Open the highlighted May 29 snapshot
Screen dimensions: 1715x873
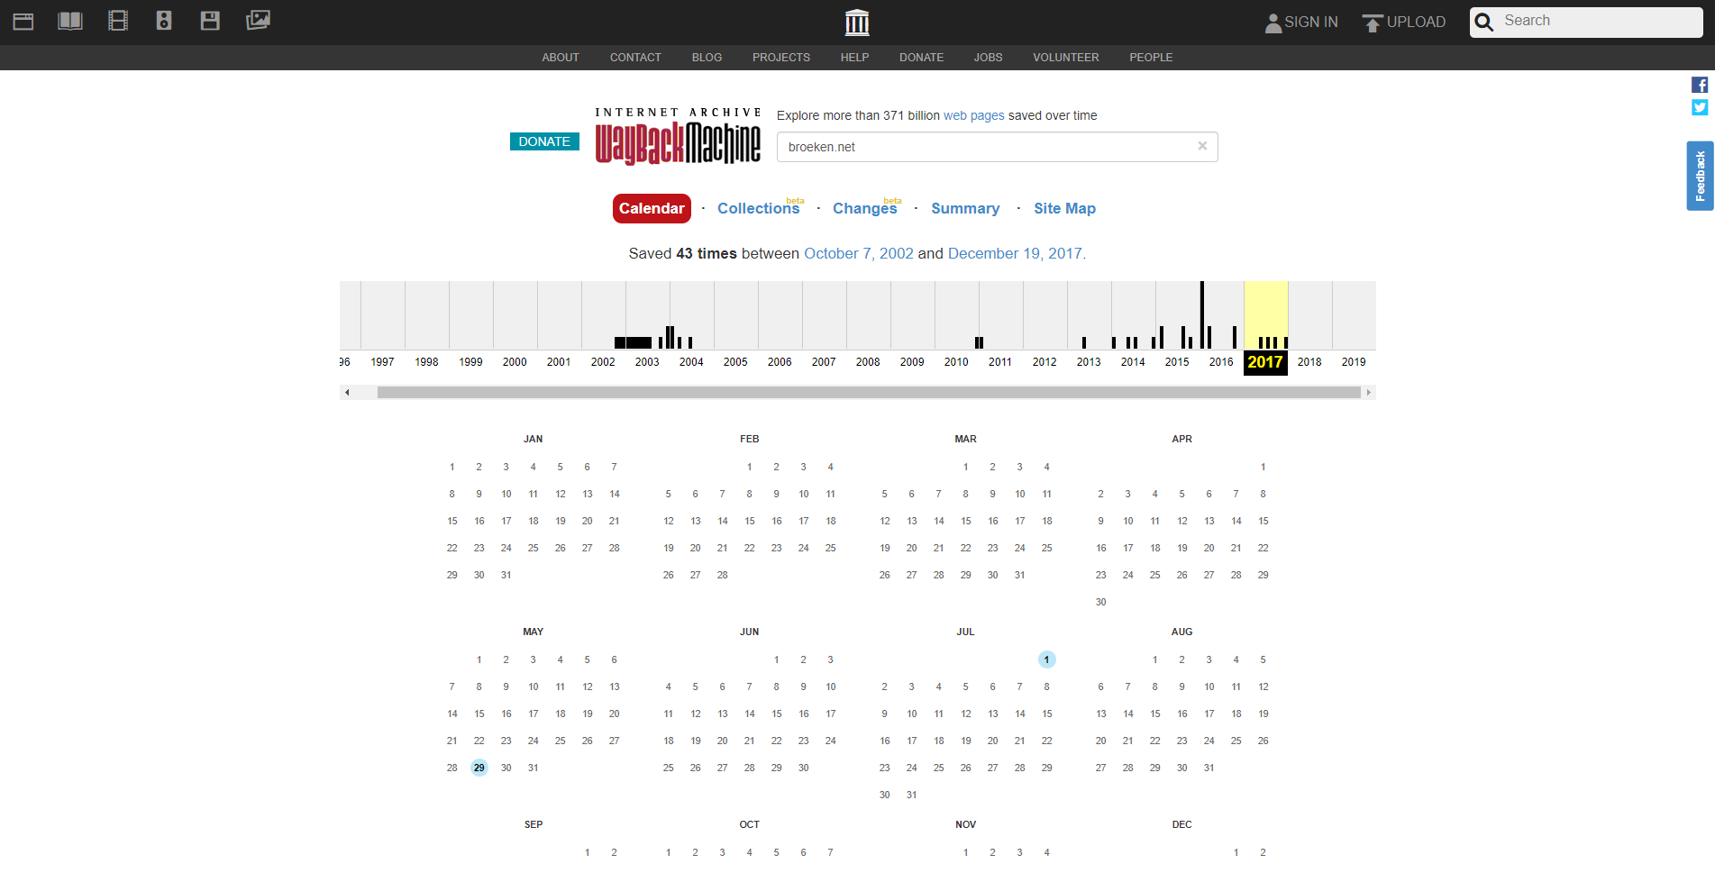pos(479,768)
